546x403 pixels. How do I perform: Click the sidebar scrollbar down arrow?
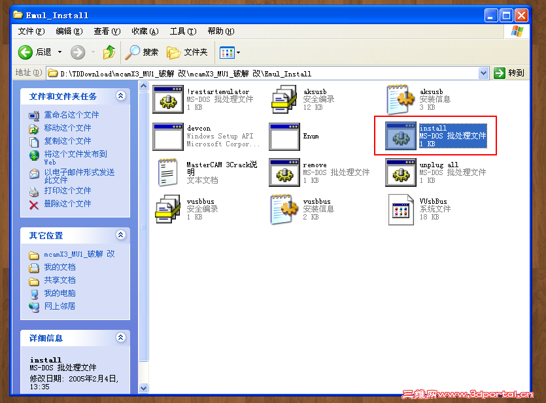[143, 388]
